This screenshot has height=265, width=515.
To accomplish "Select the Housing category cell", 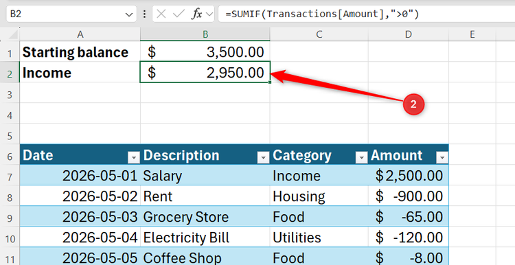I will [x=319, y=196].
